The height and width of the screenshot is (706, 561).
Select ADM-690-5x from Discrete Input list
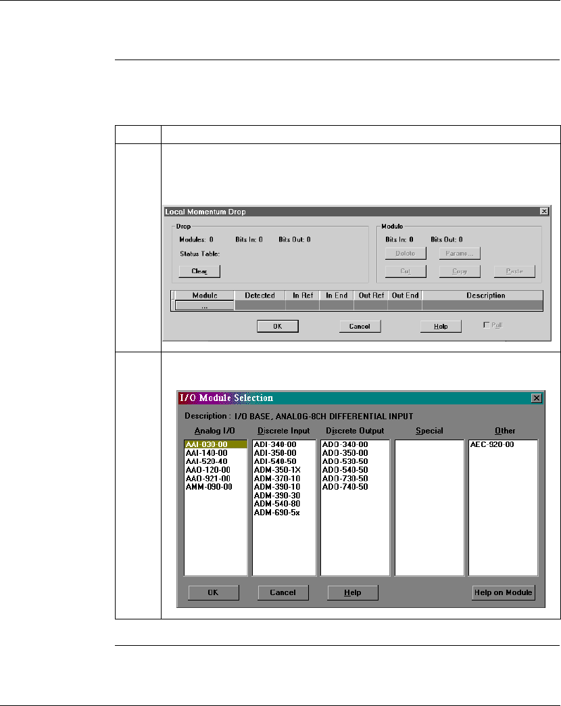[x=276, y=512]
